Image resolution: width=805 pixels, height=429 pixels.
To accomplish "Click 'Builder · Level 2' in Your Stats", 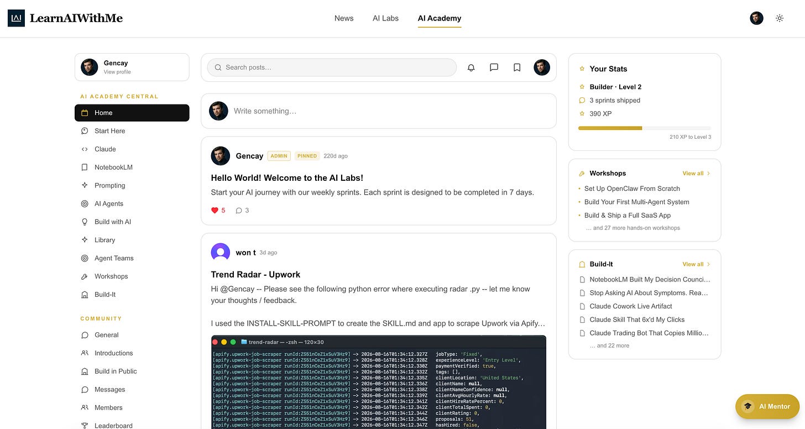I will pos(615,87).
